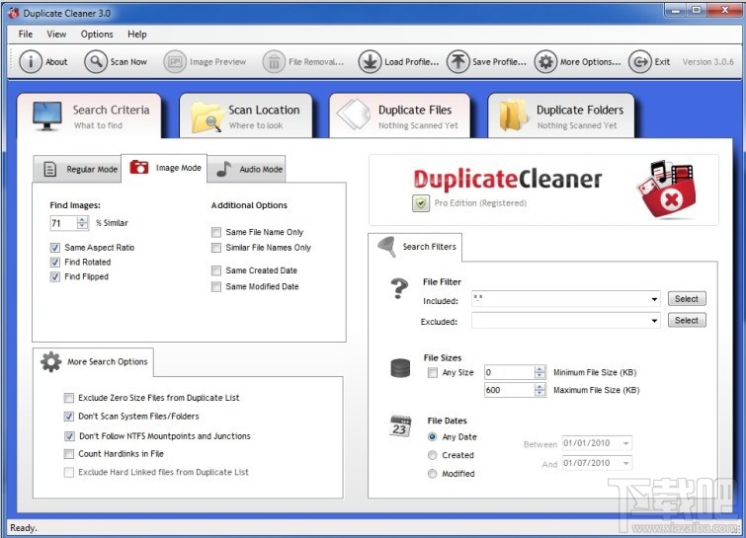Adjust the Minimum File Size spinner arrows

539,372
